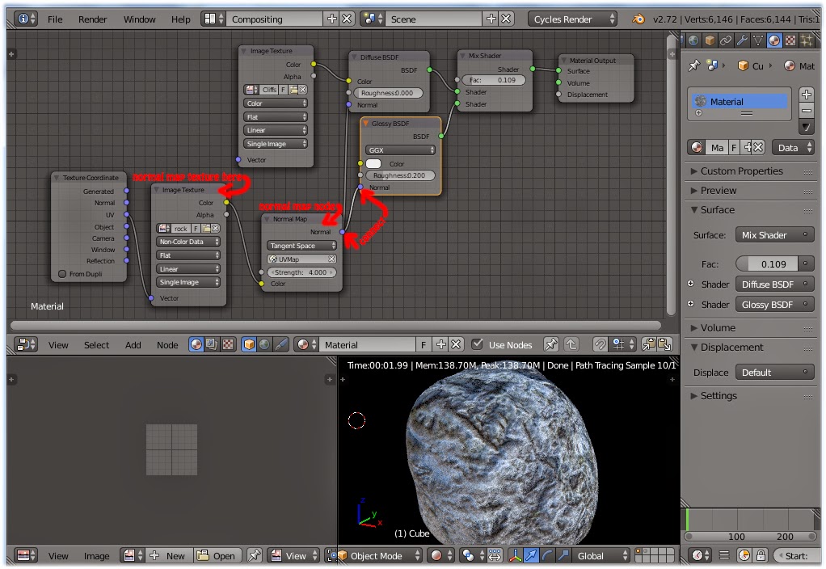Click the pin icon in node editor header
Image resolution: width=826 pixels, height=569 pixels.
click(x=550, y=344)
